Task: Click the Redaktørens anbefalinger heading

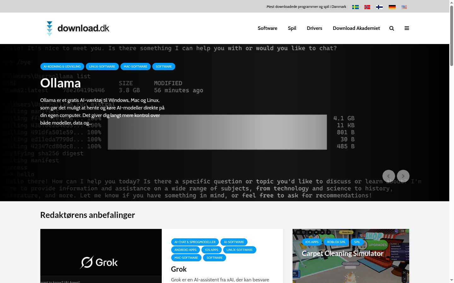Action: point(88,215)
